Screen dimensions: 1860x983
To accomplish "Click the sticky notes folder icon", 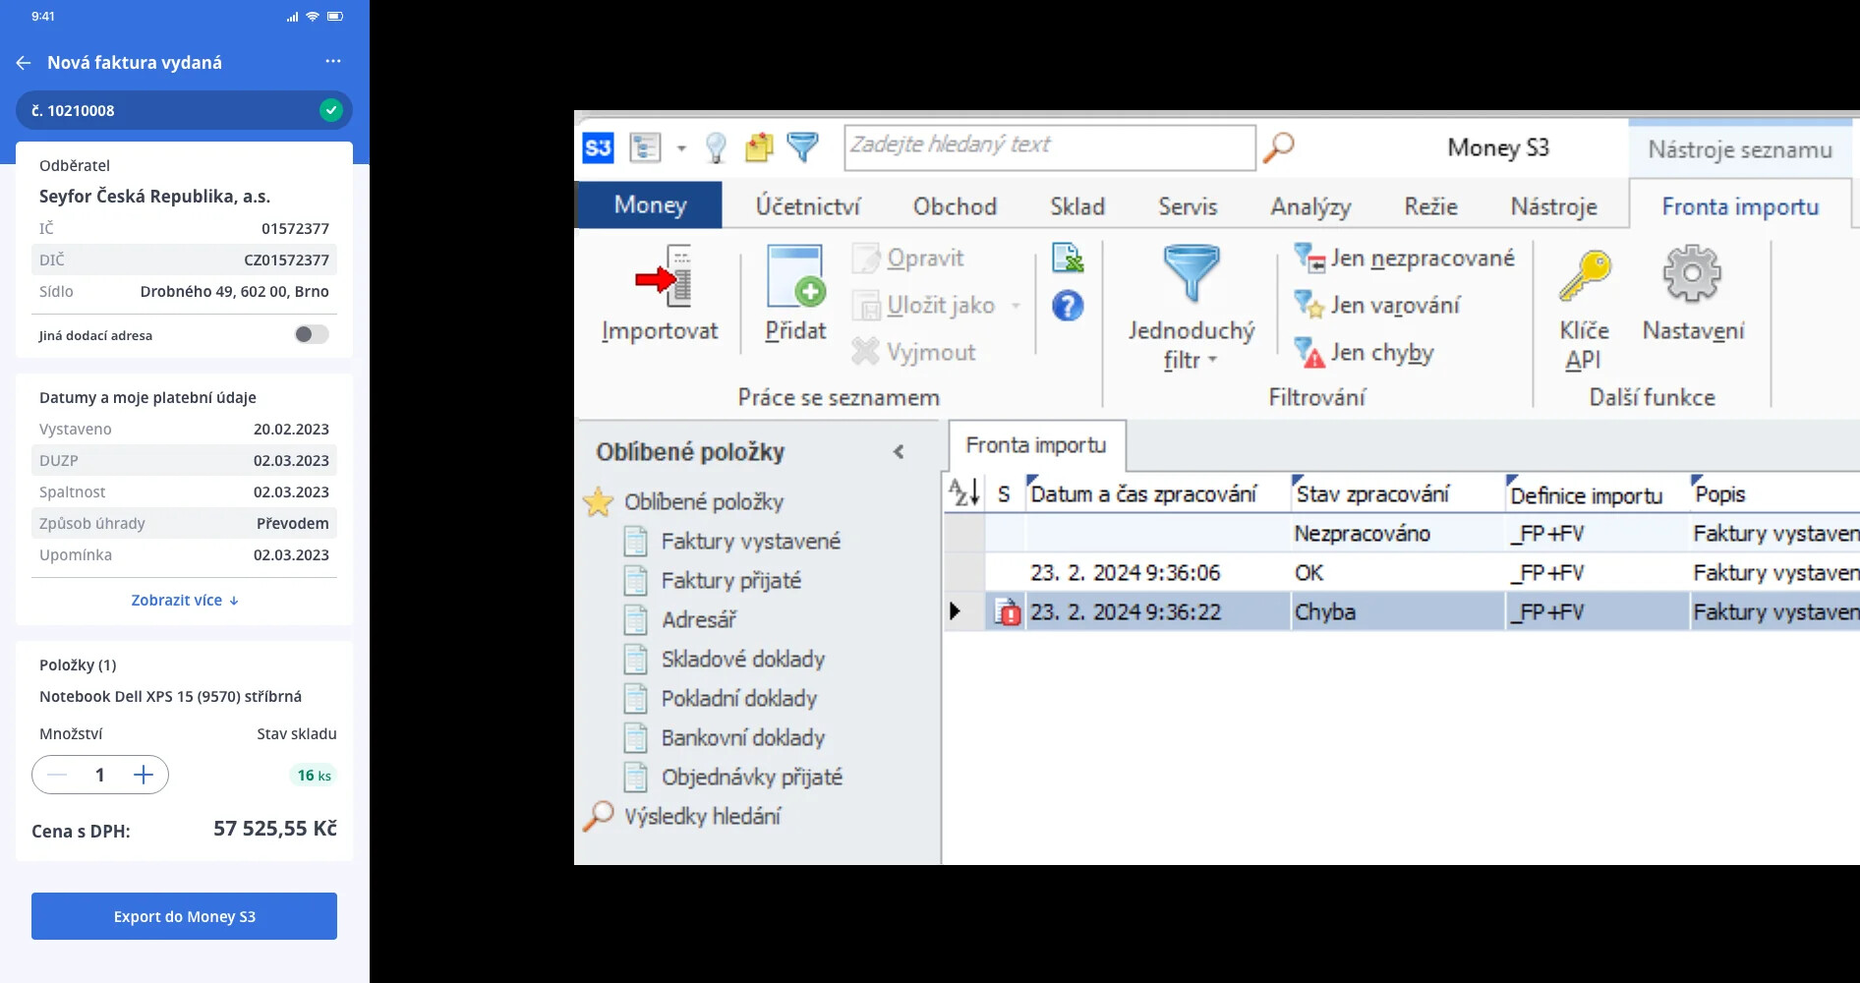I will click(759, 148).
